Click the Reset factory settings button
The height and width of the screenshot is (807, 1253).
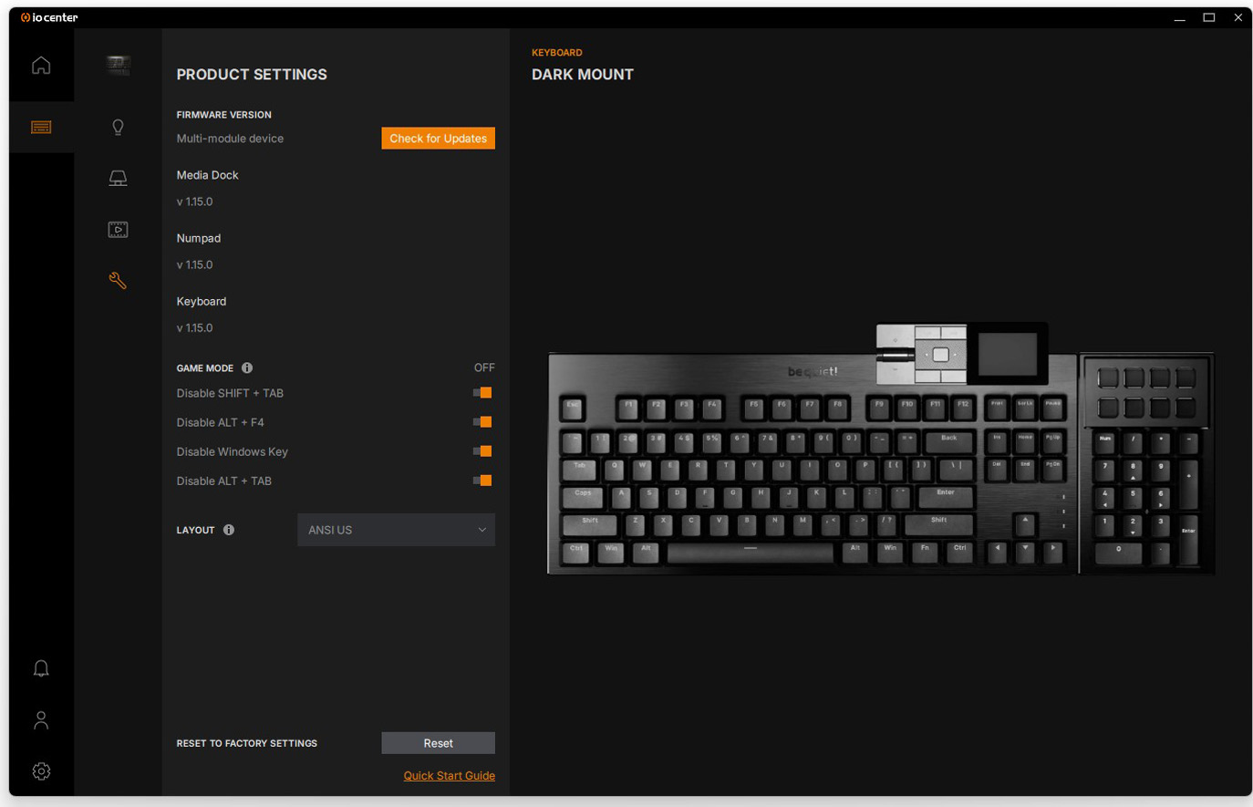point(438,743)
